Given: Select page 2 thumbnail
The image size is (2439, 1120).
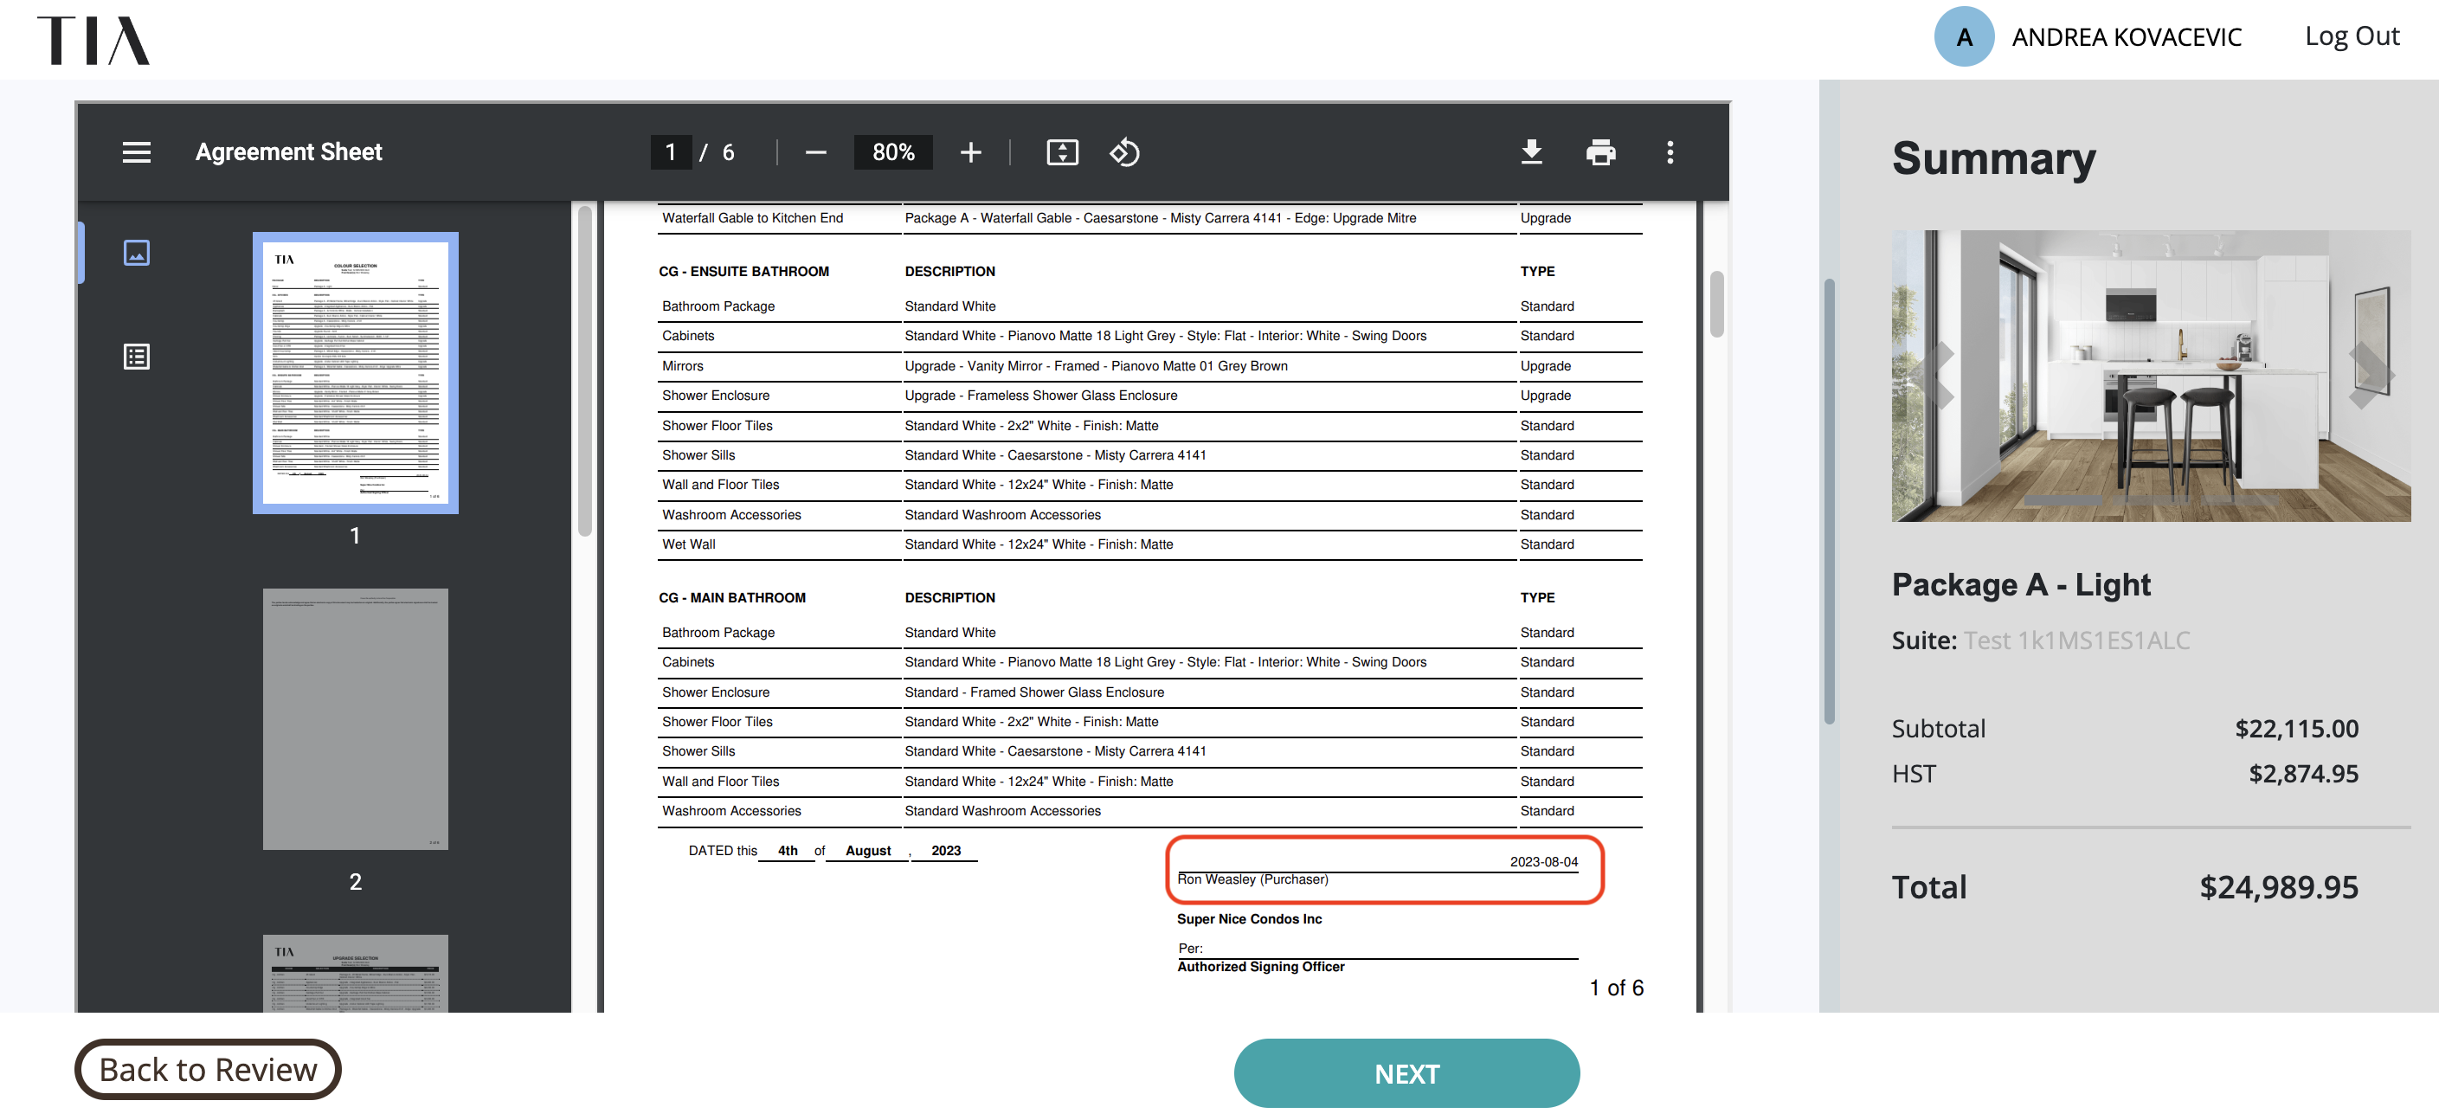Looking at the screenshot, I should pyautogui.click(x=355, y=719).
